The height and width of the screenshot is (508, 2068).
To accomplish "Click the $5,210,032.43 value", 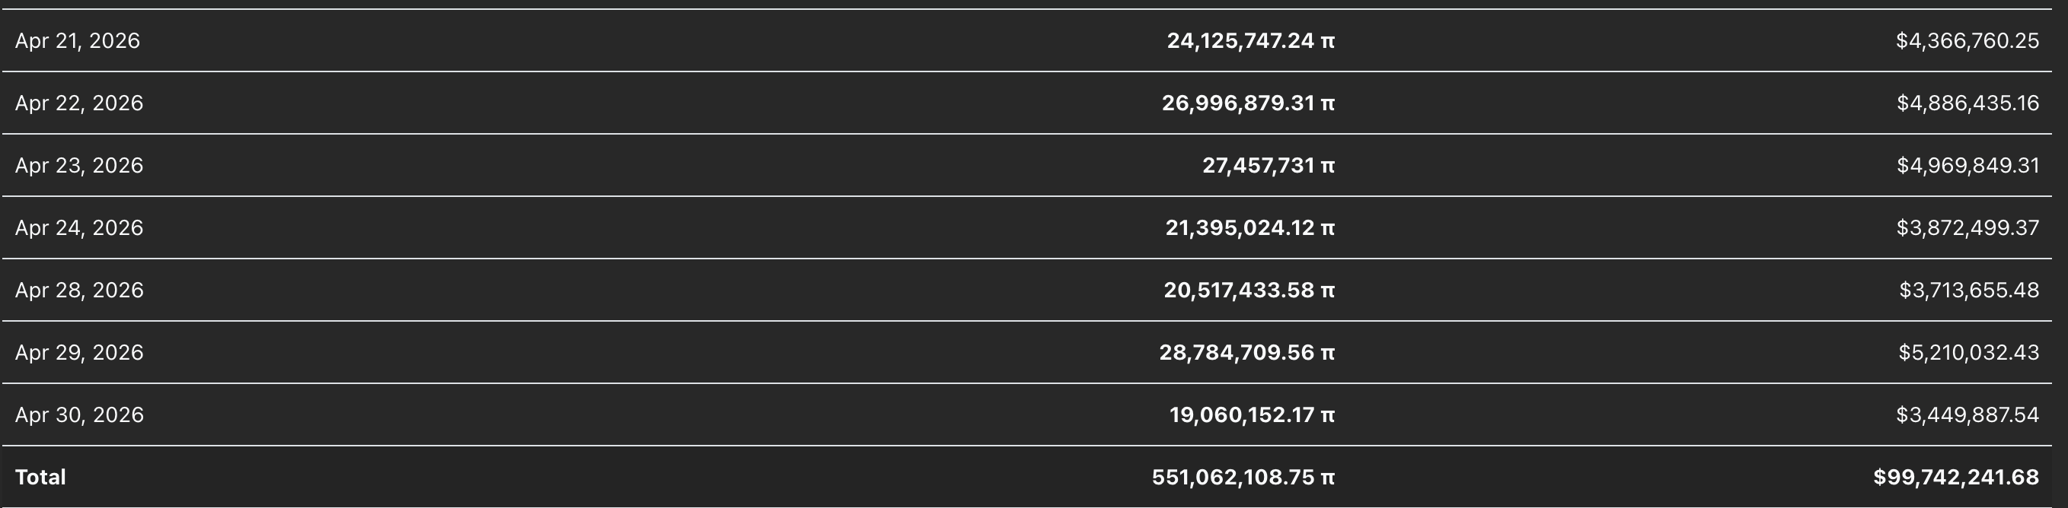I will click(x=1968, y=353).
